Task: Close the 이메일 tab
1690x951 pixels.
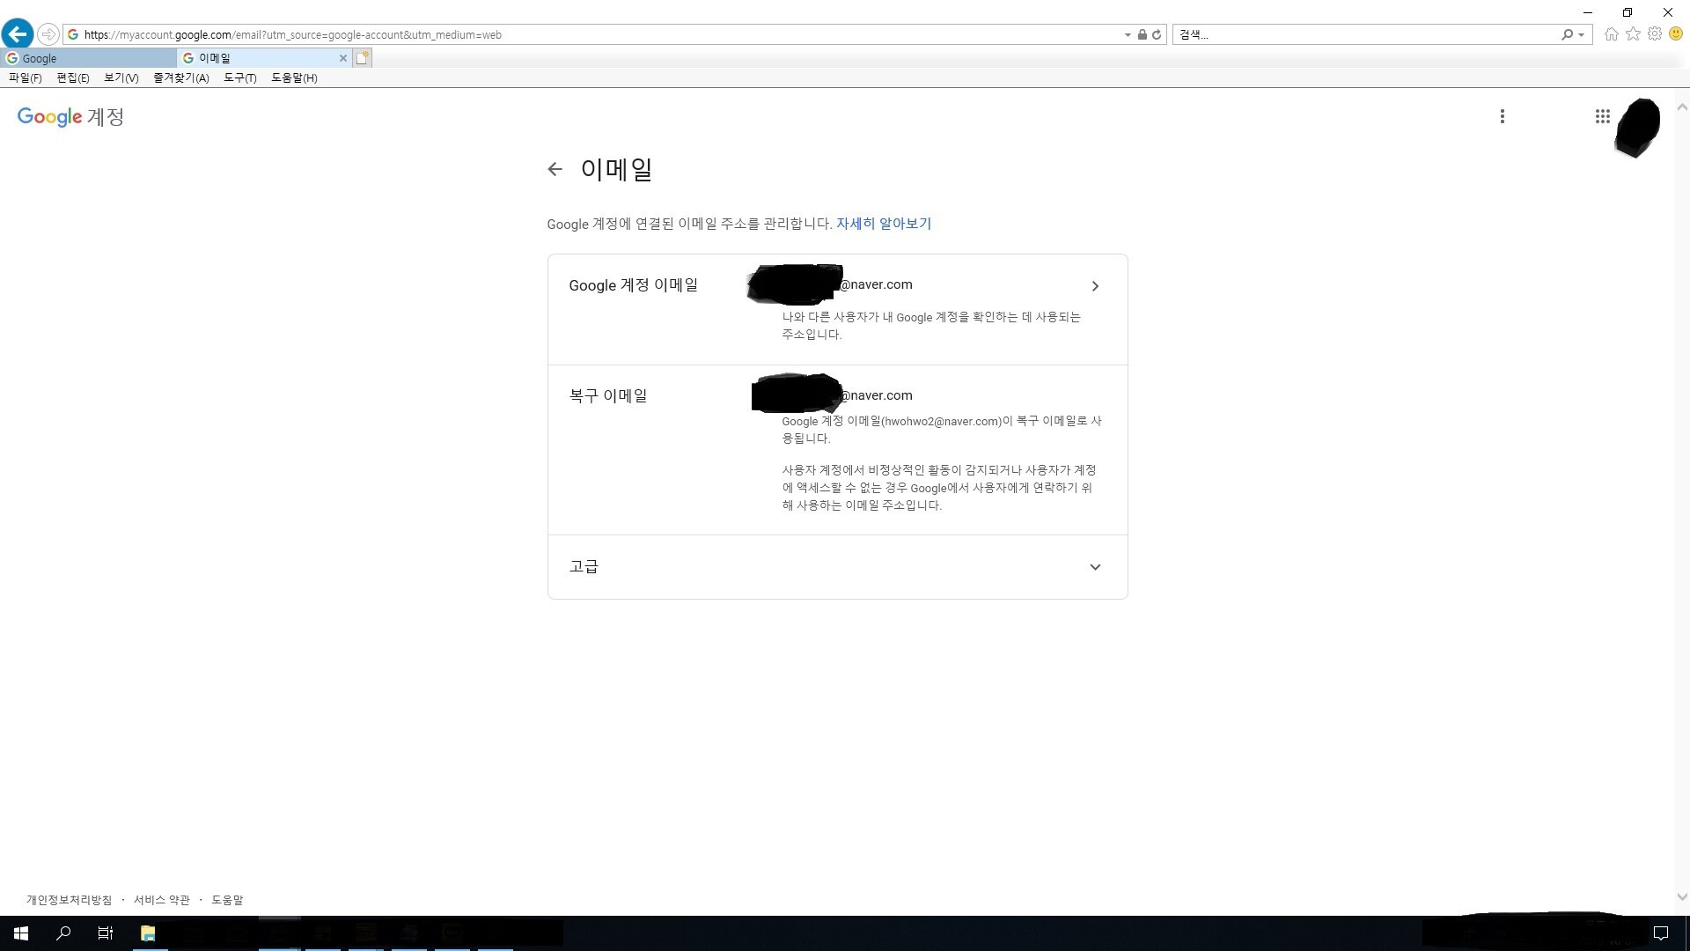Action: pyautogui.click(x=343, y=58)
